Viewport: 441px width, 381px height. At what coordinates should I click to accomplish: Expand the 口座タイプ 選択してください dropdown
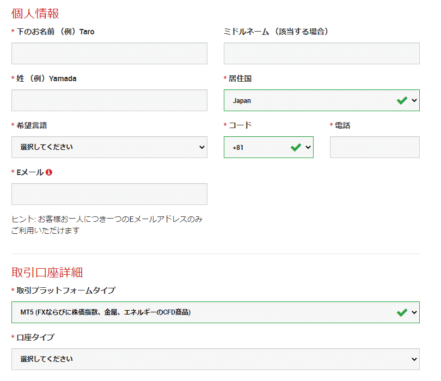pyautogui.click(x=216, y=359)
